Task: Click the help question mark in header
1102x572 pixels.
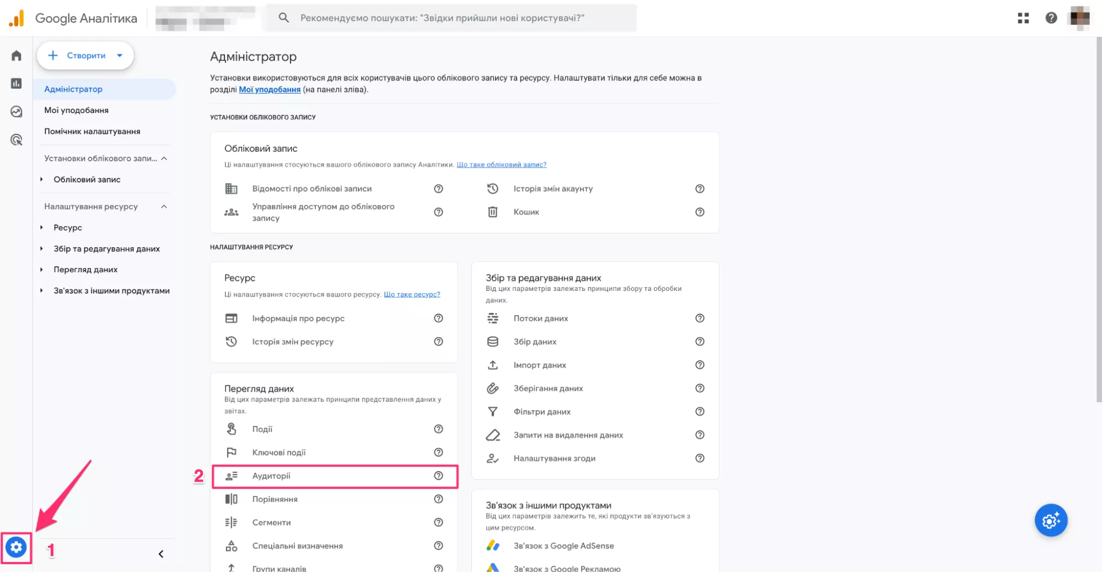Action: (1051, 18)
